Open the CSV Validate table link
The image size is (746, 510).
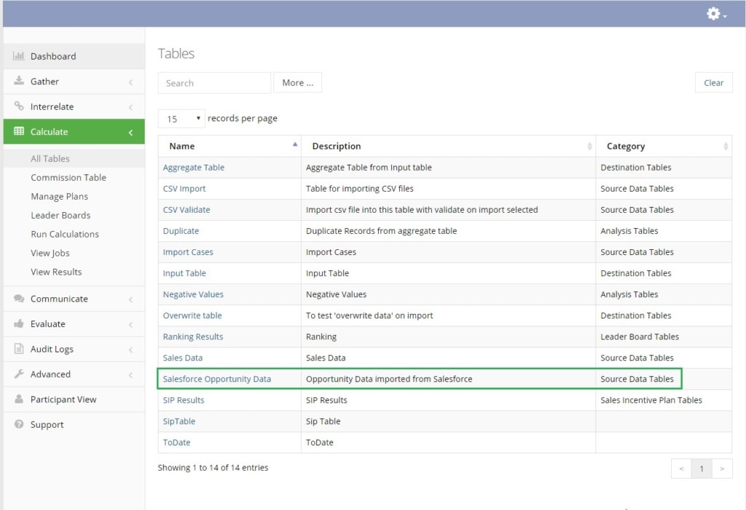pyautogui.click(x=186, y=210)
